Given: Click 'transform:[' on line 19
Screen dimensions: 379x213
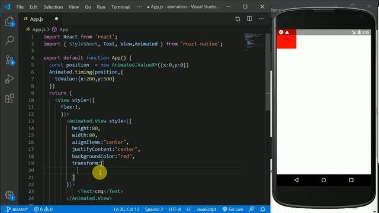Looking at the screenshot, I should pyautogui.click(x=88, y=163).
